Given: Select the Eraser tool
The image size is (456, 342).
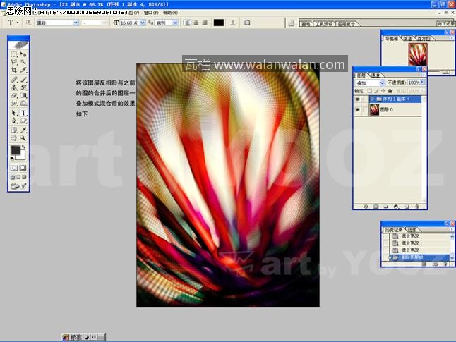Looking at the screenshot, I should pos(14,96).
